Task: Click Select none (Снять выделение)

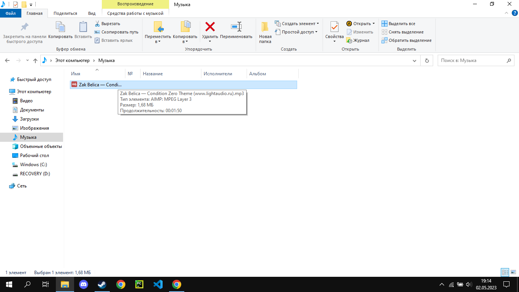Action: (x=402, y=32)
